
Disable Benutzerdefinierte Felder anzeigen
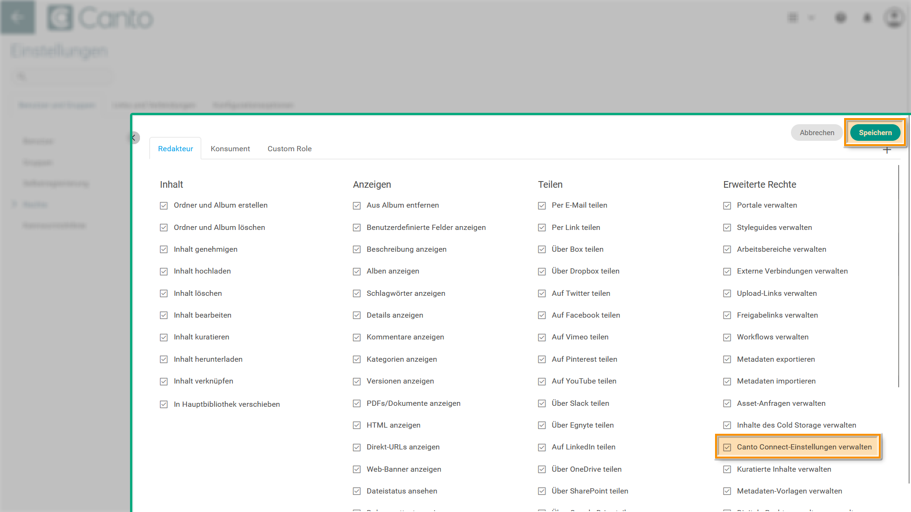pos(357,228)
